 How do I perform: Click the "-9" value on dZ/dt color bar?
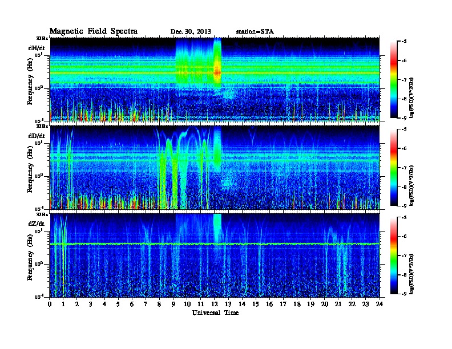click(x=404, y=294)
